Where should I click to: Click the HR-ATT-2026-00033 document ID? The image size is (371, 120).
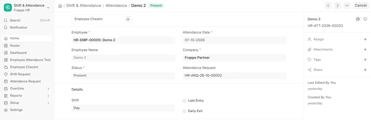click(x=325, y=26)
